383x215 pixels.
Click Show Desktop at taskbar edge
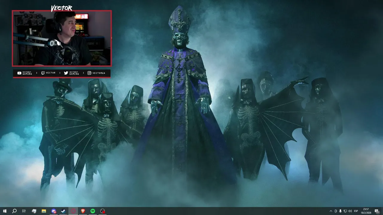[382, 211]
